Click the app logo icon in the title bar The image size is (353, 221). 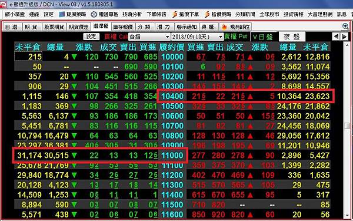(3, 4)
